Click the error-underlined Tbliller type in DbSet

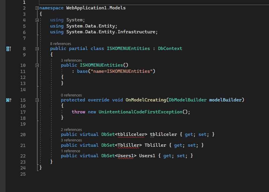pos(128,145)
